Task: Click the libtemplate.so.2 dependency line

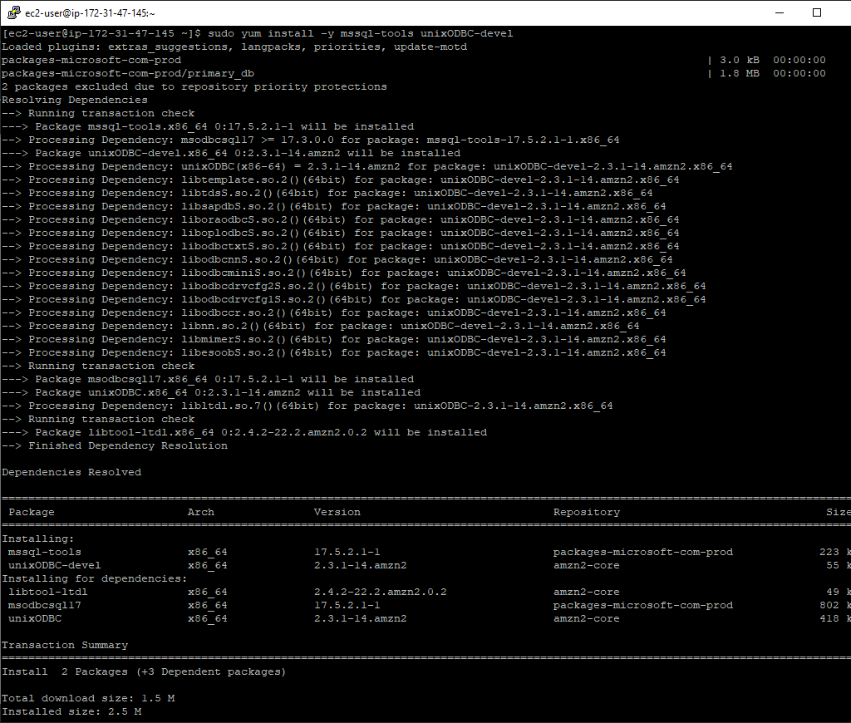Action: pyautogui.click(x=340, y=180)
